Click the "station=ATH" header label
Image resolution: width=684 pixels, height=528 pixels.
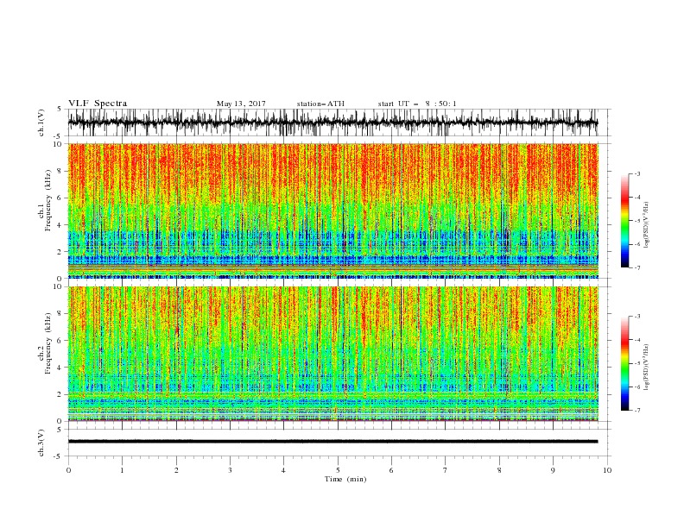[x=320, y=104]
